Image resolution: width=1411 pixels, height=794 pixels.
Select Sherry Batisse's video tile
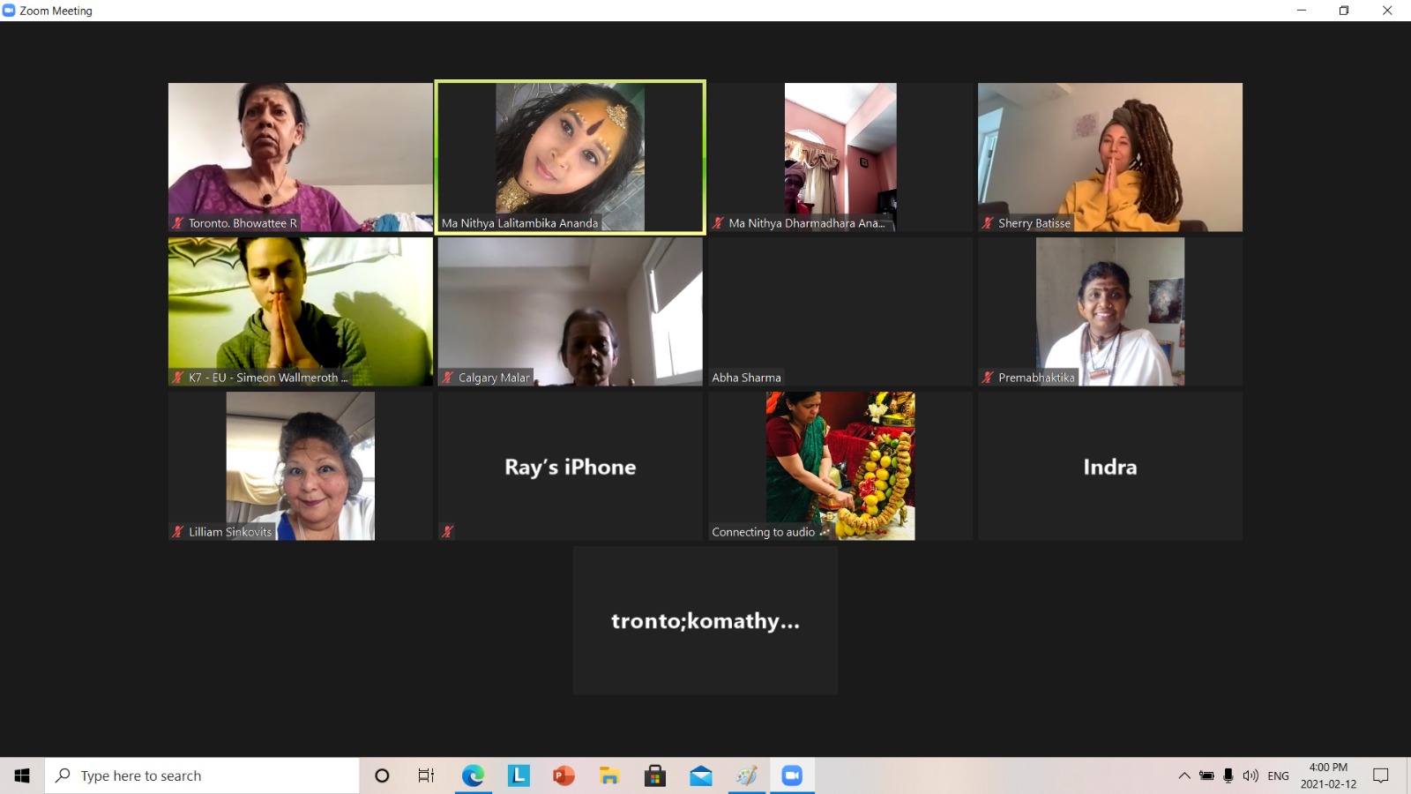pos(1109,157)
